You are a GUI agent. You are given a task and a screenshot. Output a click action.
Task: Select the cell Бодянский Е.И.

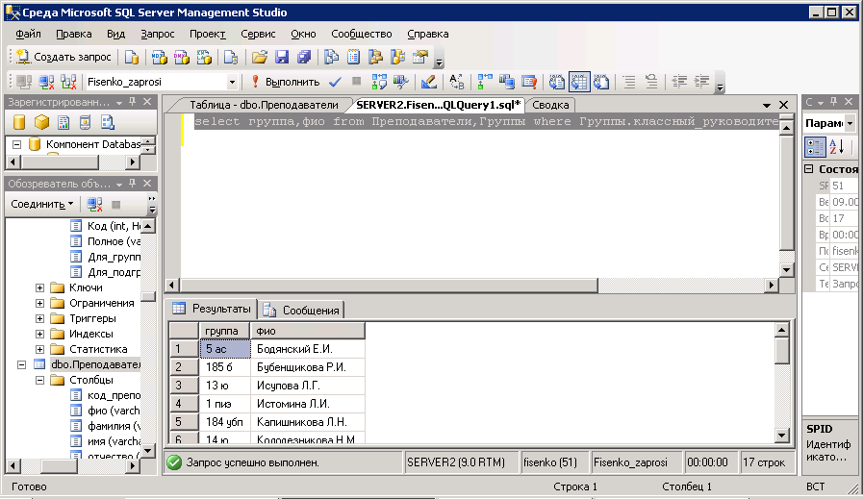(307, 349)
